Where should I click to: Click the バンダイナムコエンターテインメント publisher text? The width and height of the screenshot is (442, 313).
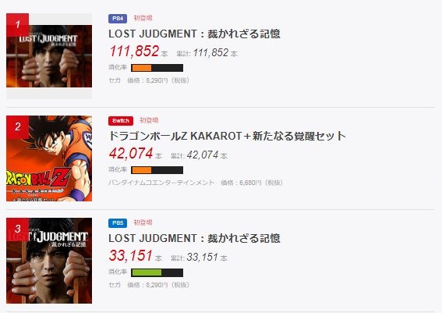point(161,183)
